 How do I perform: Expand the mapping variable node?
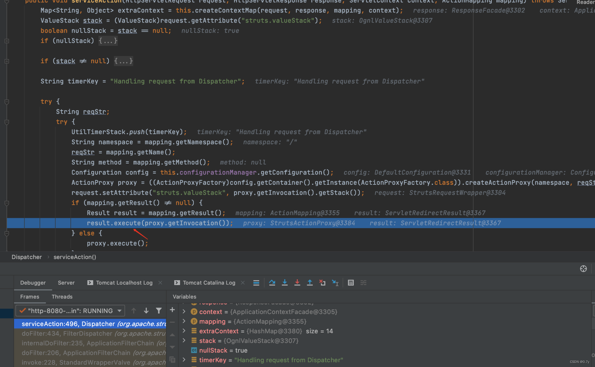184,321
